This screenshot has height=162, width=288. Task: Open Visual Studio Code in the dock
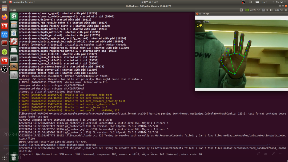(4, 34)
